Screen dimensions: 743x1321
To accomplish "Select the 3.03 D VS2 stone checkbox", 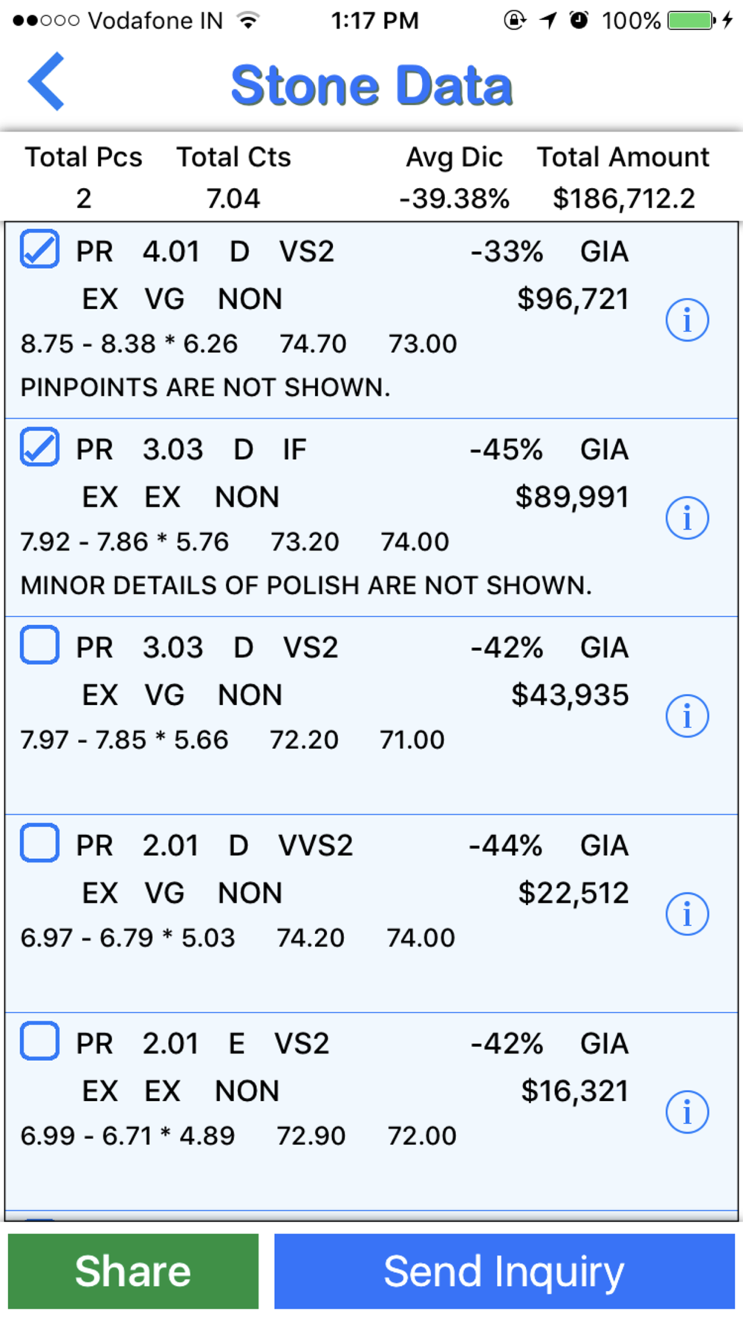I will pos(39,645).
